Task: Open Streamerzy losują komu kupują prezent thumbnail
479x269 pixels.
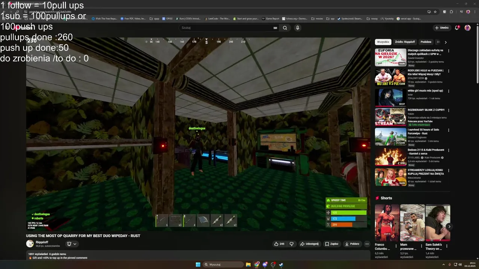Action: pos(390,177)
